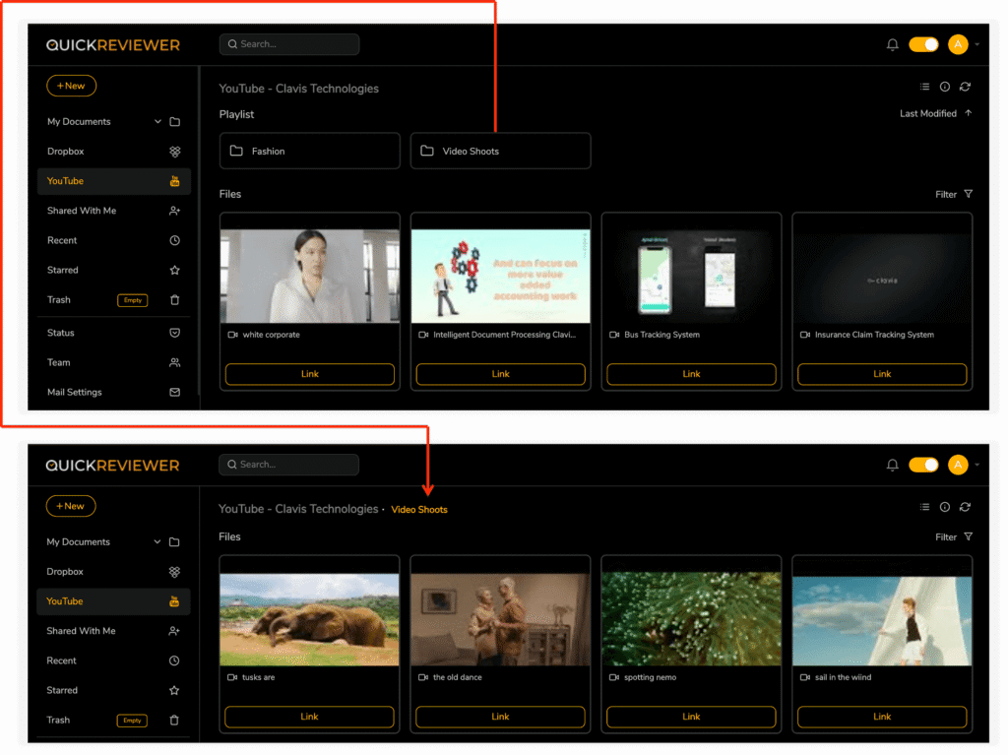The image size is (1008, 755).
Task: Open Shared With Me in the lower sidebar
Action: pos(81,631)
